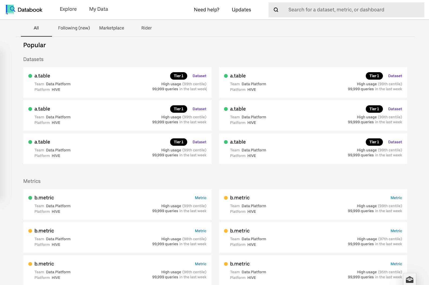The height and width of the screenshot is (285, 429).
Task: Click the magnifier icon in the search bar
Action: tap(276, 10)
